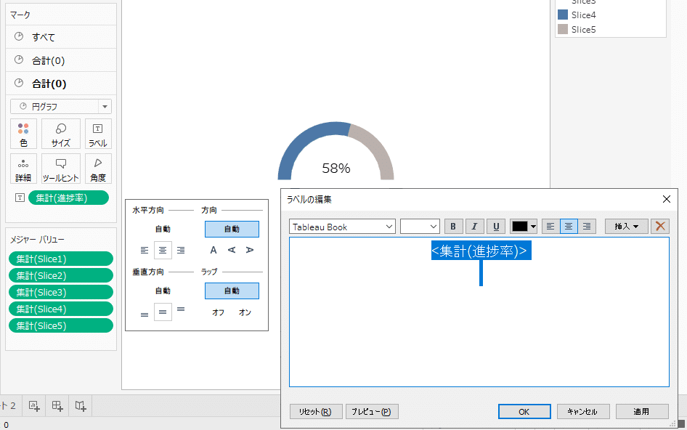Viewport: 687px width, 430px height.
Task: Open the サイズ size marks card
Action: click(x=61, y=134)
